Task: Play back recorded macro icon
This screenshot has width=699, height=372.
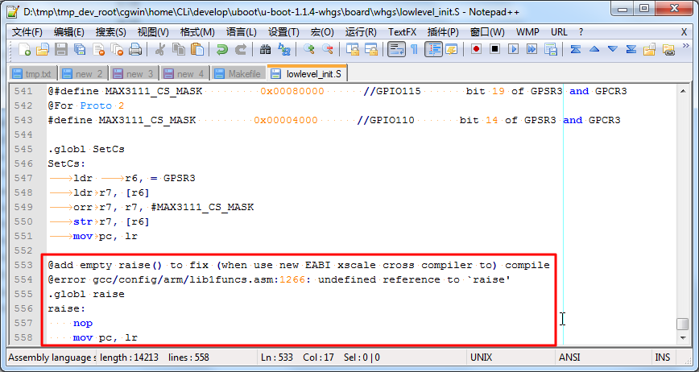Action: coord(514,49)
